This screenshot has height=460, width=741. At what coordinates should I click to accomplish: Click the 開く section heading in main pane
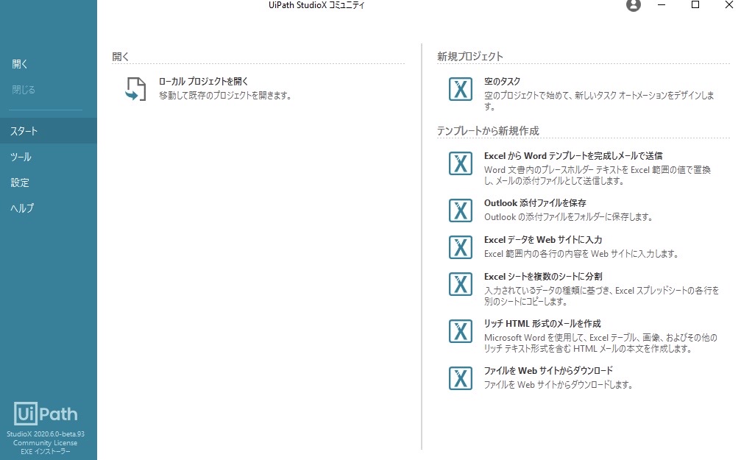[x=121, y=56]
